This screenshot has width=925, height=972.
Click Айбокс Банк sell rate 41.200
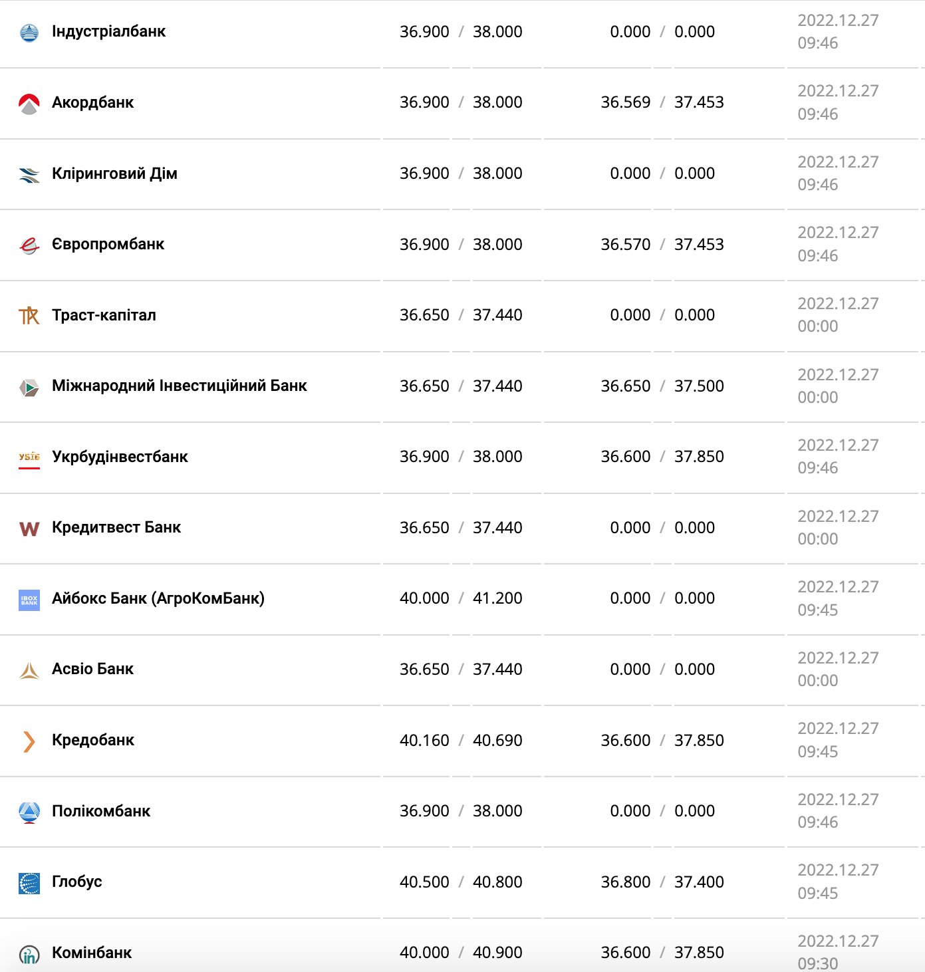tap(497, 598)
